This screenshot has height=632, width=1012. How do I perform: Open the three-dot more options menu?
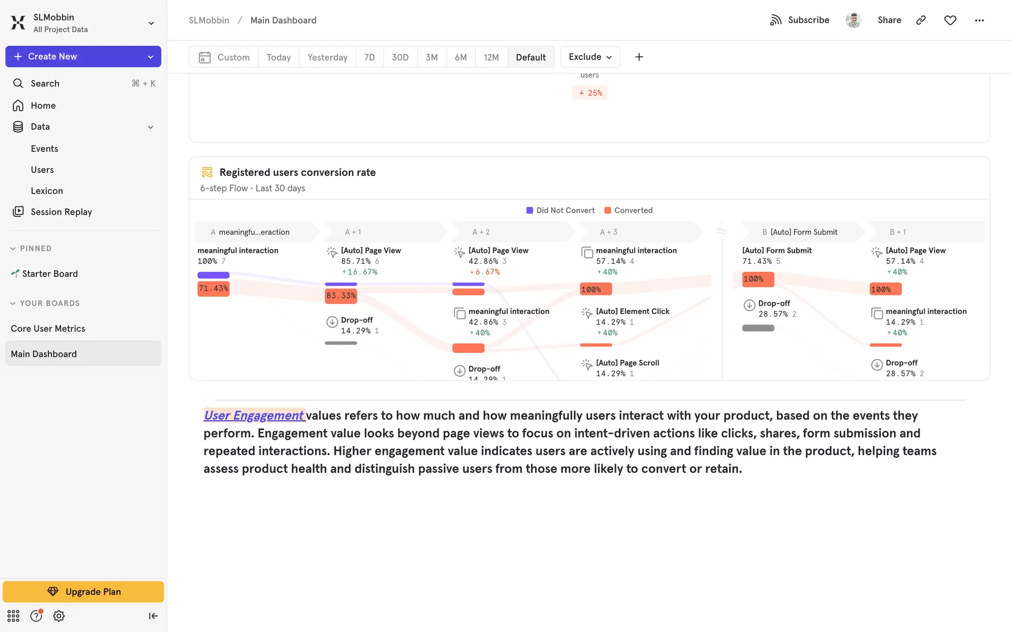979,20
